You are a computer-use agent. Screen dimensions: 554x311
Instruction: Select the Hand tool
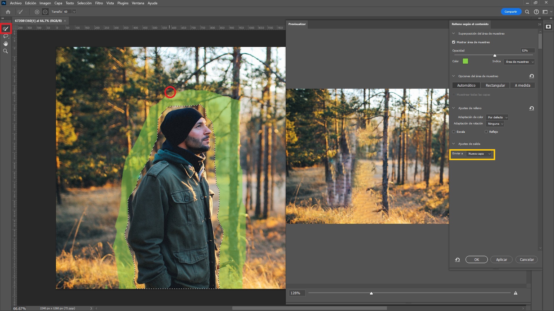click(x=5, y=43)
